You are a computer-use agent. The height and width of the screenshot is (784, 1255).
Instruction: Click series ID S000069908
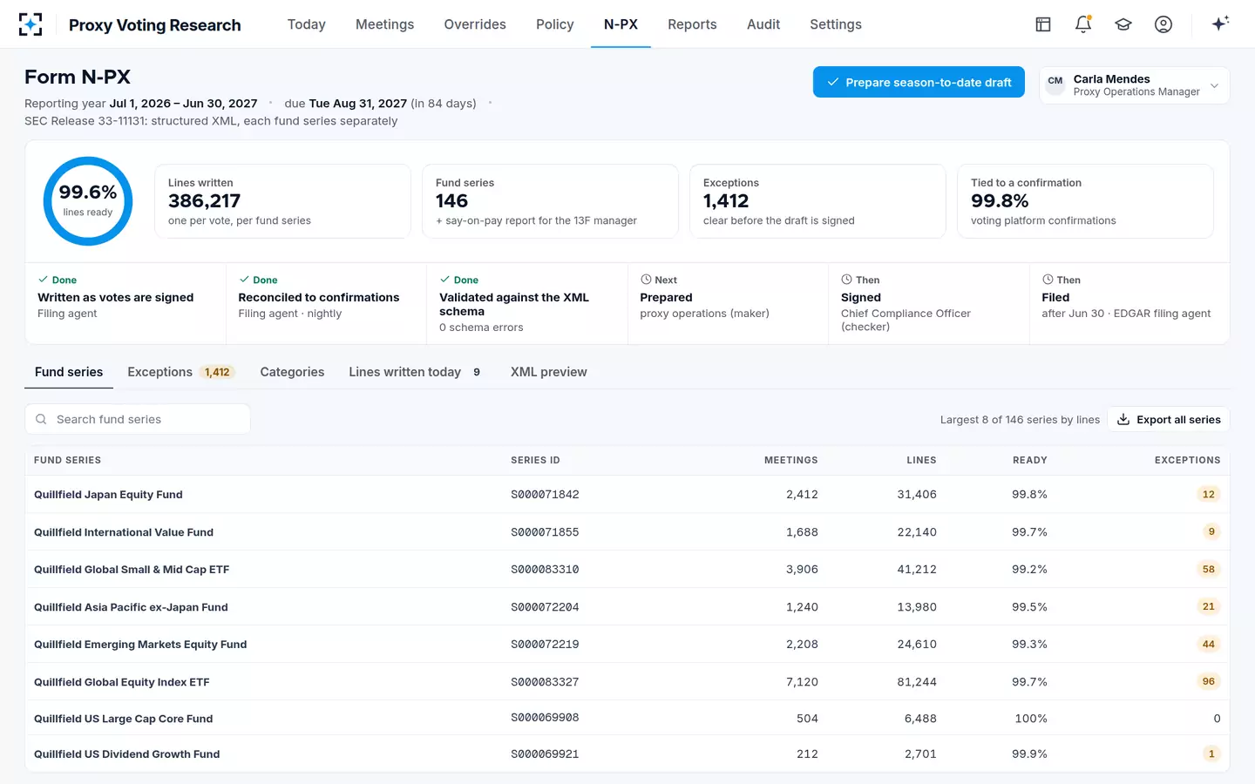(x=545, y=718)
